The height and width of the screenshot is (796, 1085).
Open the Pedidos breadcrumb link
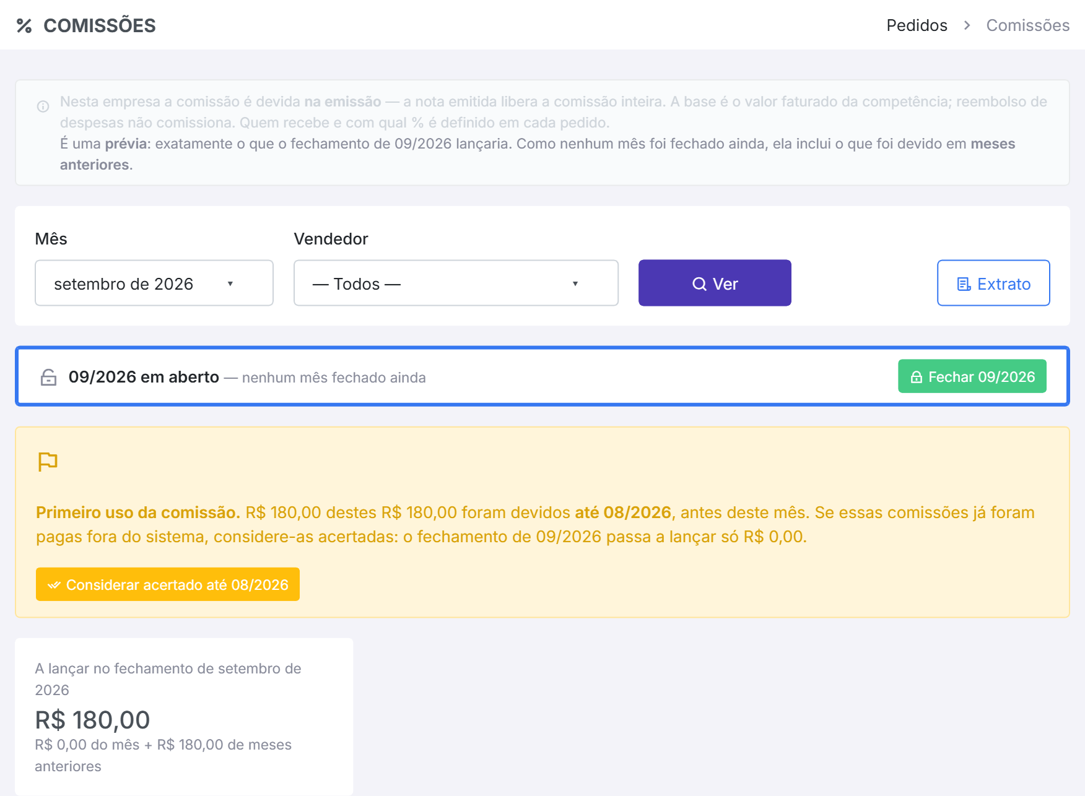[917, 25]
